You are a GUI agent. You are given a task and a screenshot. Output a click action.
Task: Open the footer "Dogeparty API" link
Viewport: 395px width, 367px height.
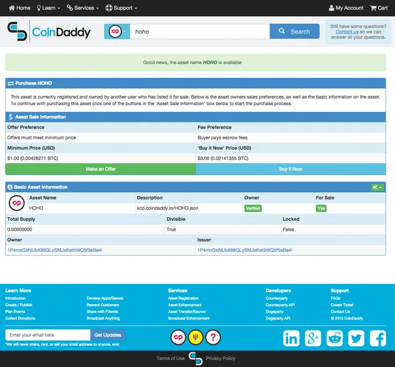(x=278, y=318)
